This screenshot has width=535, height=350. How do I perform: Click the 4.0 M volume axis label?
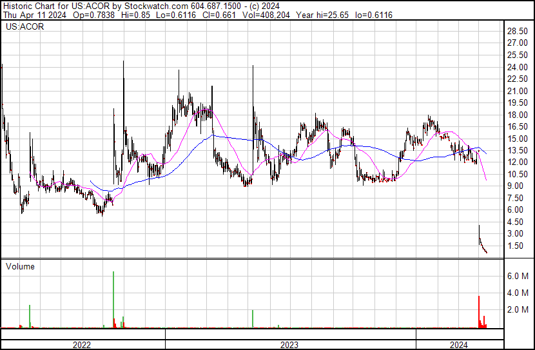(518, 293)
